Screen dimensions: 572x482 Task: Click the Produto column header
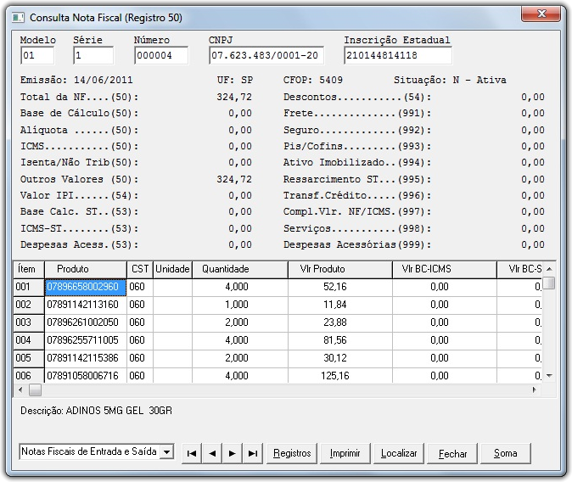coord(86,269)
